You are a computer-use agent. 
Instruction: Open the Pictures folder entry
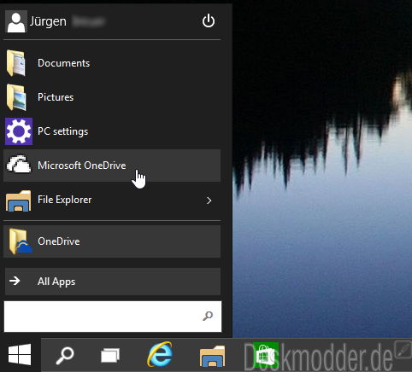[x=112, y=97]
